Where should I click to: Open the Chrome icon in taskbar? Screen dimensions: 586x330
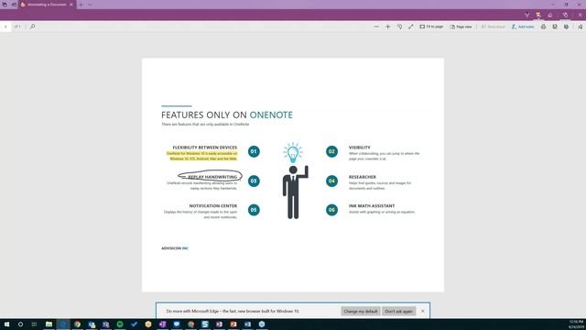tap(77, 324)
